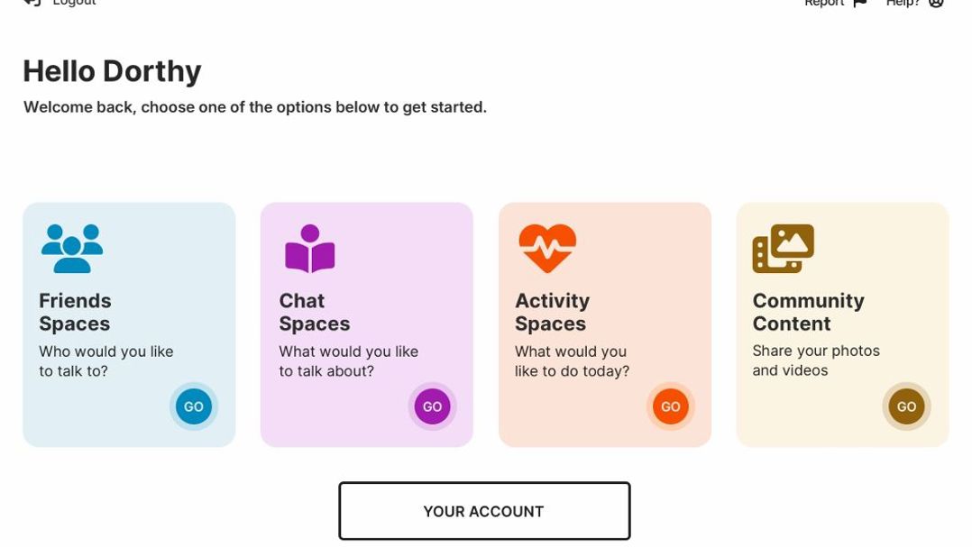Click "Share your photos and videos" text

(x=816, y=360)
